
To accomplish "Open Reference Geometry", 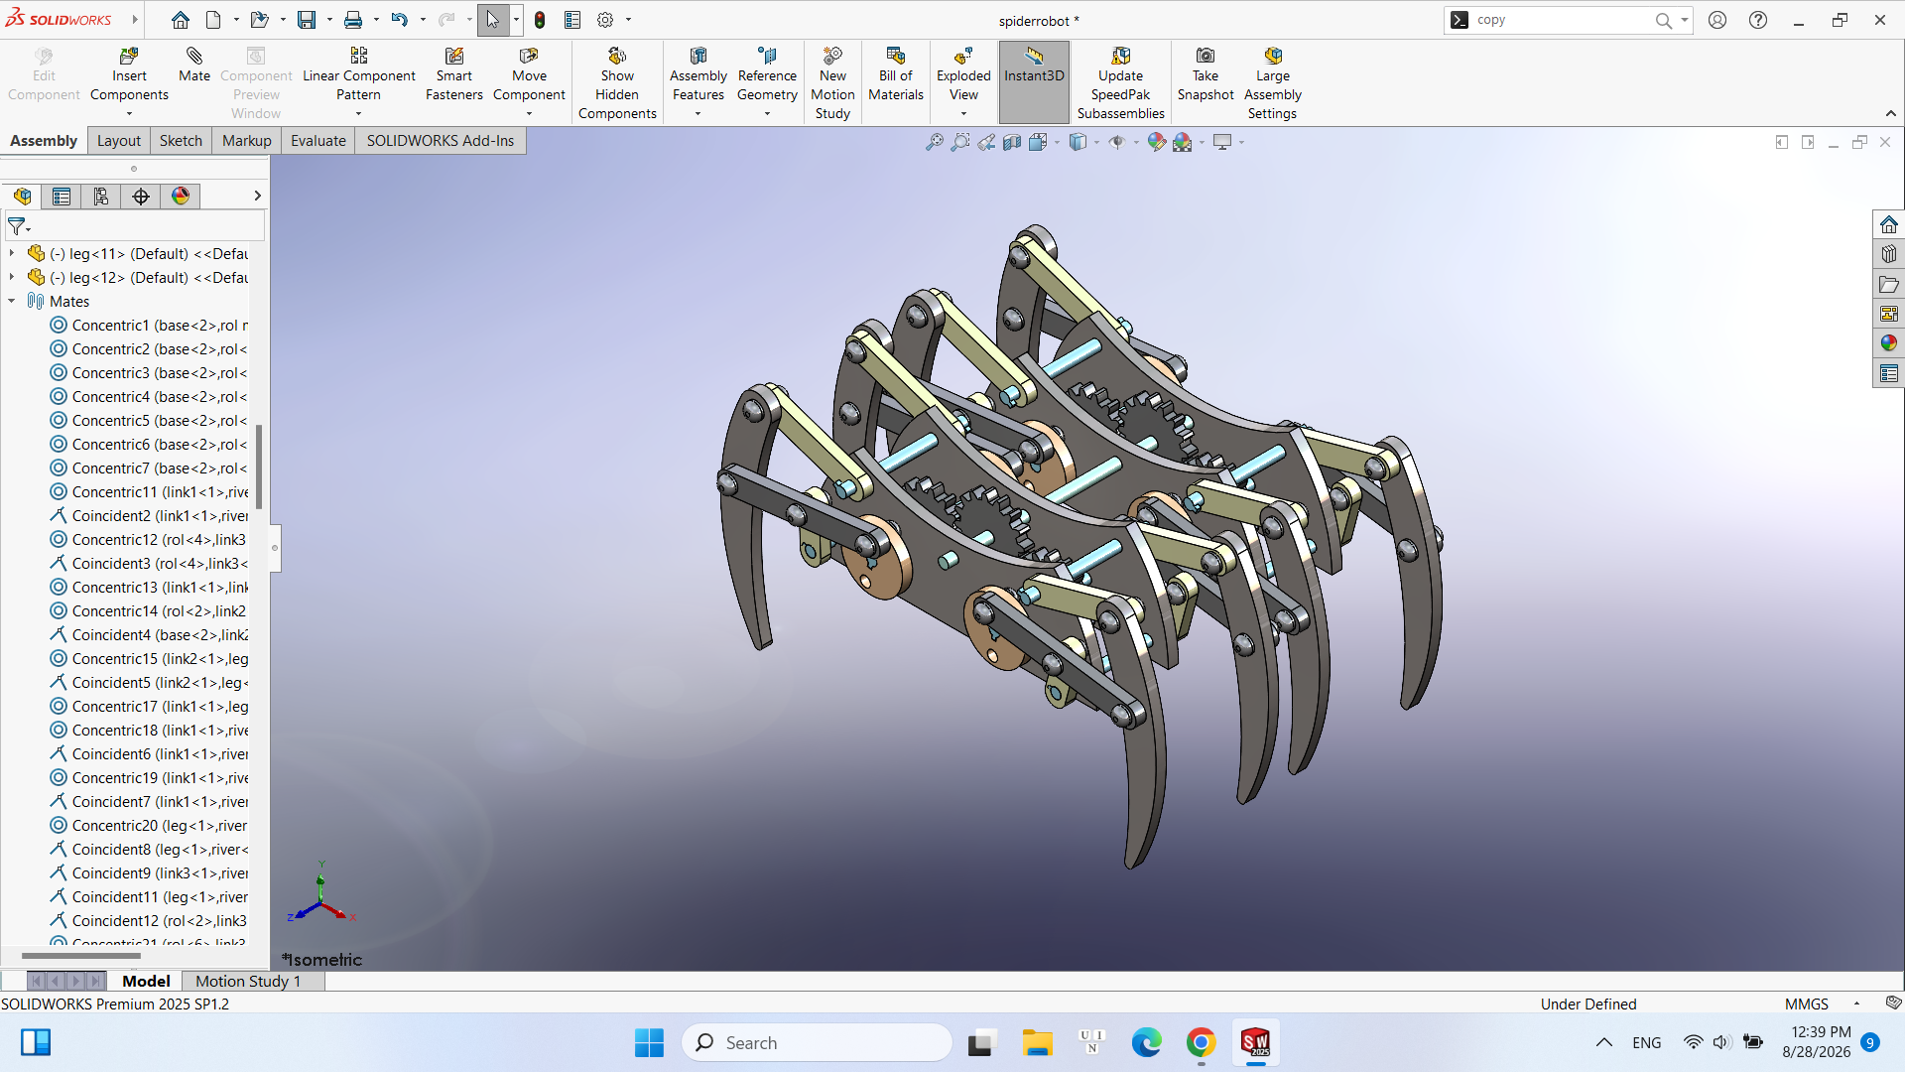I will point(767,74).
